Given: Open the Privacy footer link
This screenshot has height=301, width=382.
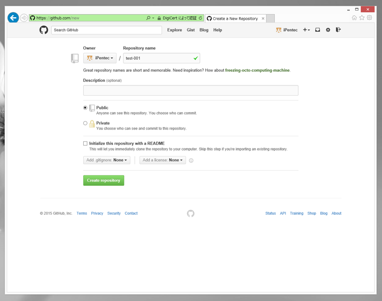Looking at the screenshot, I should pos(97,213).
